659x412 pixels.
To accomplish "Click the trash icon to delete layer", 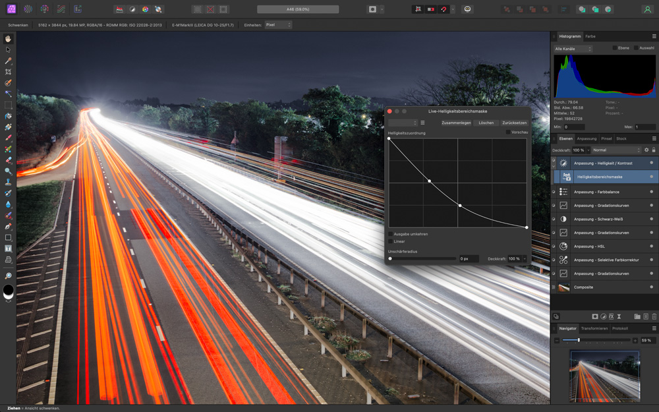I will point(654,316).
